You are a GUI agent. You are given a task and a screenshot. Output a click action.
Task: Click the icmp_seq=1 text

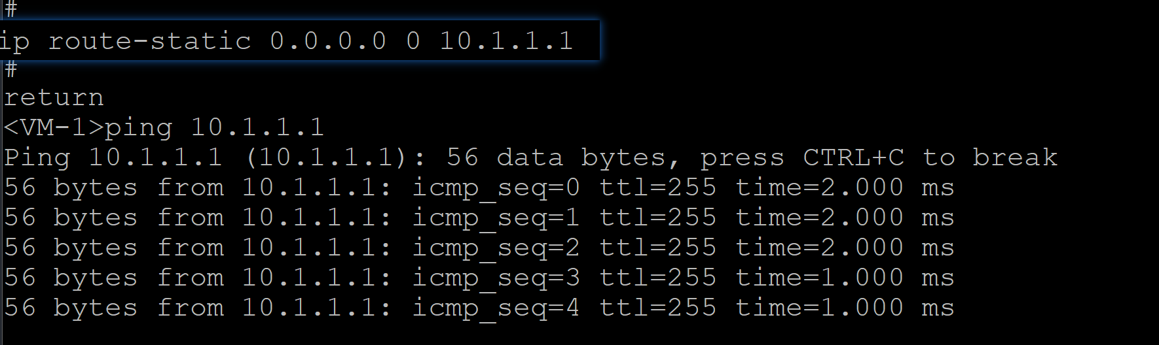pos(496,218)
